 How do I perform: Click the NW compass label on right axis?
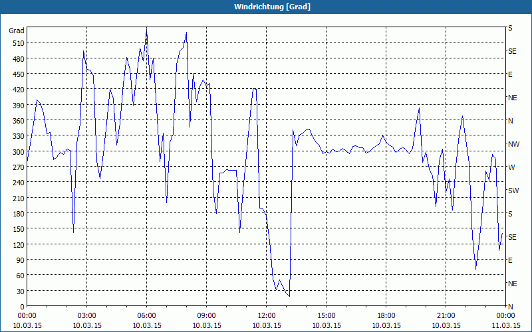point(513,144)
